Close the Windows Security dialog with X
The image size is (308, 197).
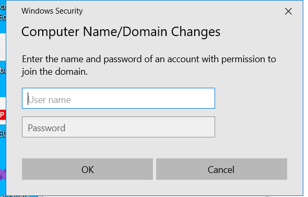tap(288, 11)
